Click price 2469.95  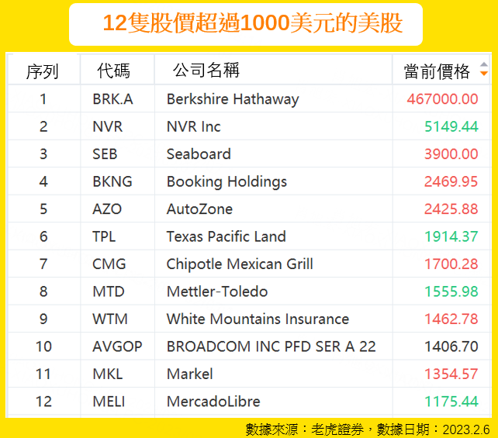pos(451,181)
